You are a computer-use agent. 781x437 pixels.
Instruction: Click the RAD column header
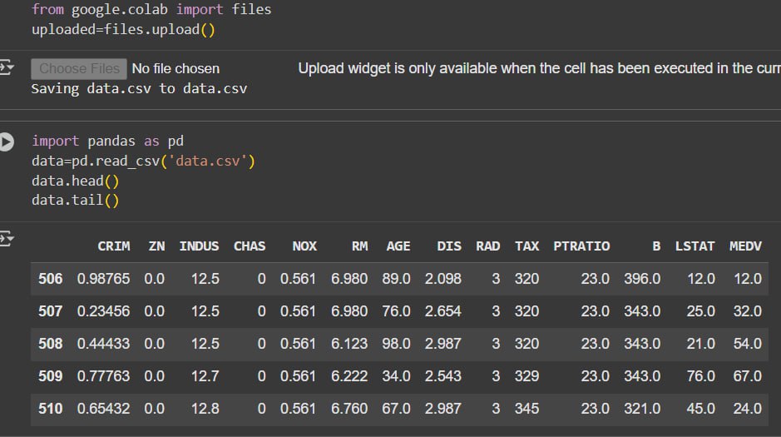[487, 246]
